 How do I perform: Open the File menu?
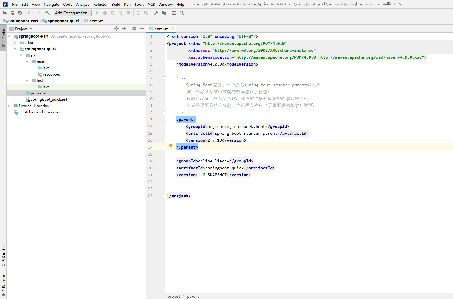click(x=15, y=4)
